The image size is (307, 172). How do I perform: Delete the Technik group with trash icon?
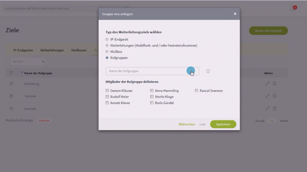tap(274, 96)
